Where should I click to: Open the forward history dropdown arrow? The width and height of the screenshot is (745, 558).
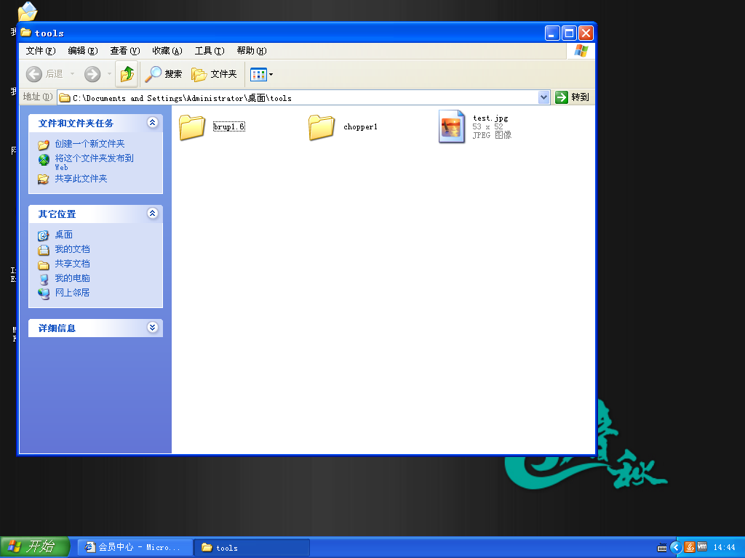109,74
